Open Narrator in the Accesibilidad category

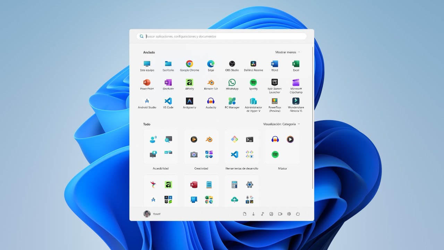[153, 139]
